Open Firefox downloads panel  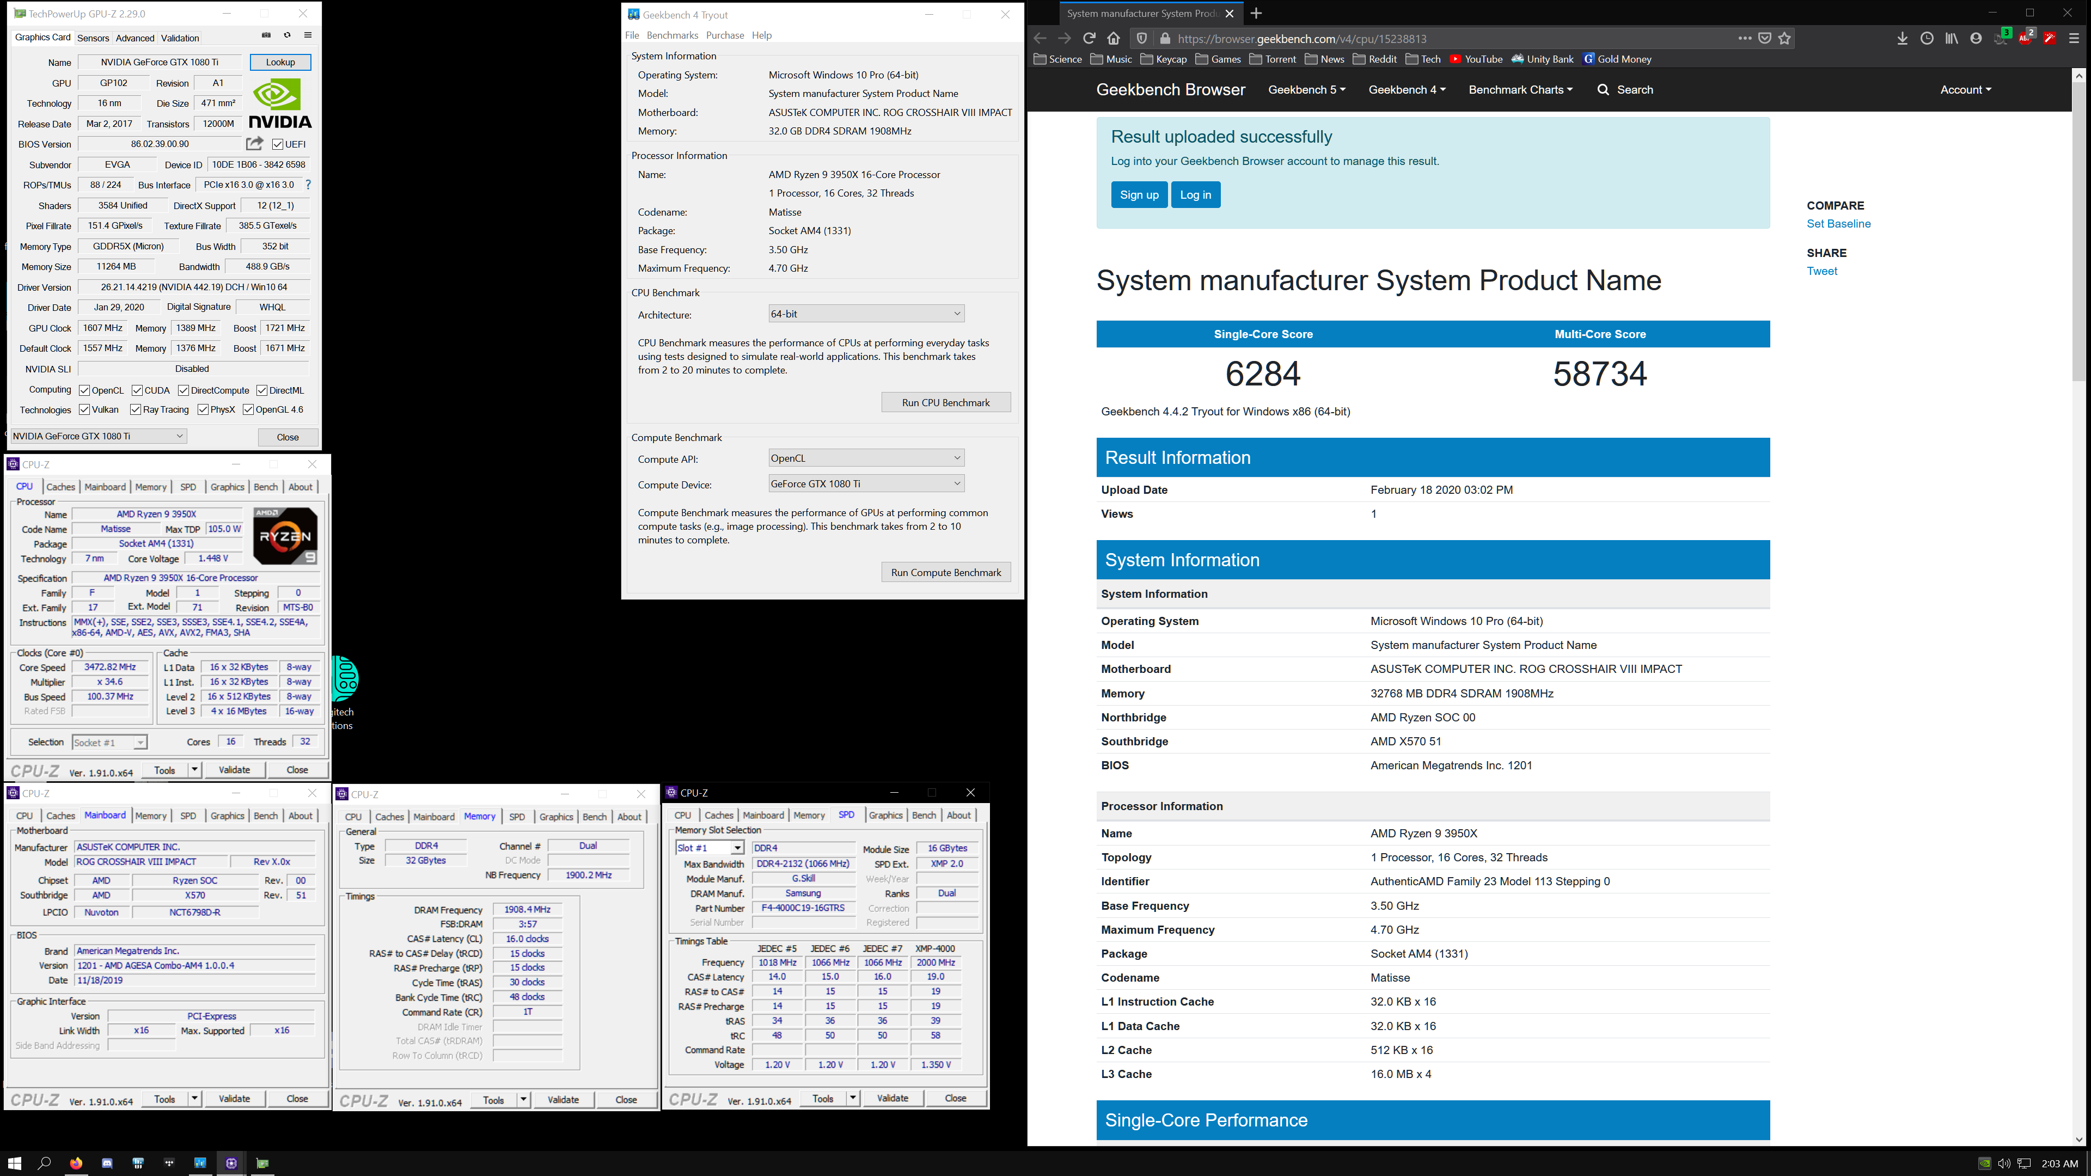point(1902,38)
